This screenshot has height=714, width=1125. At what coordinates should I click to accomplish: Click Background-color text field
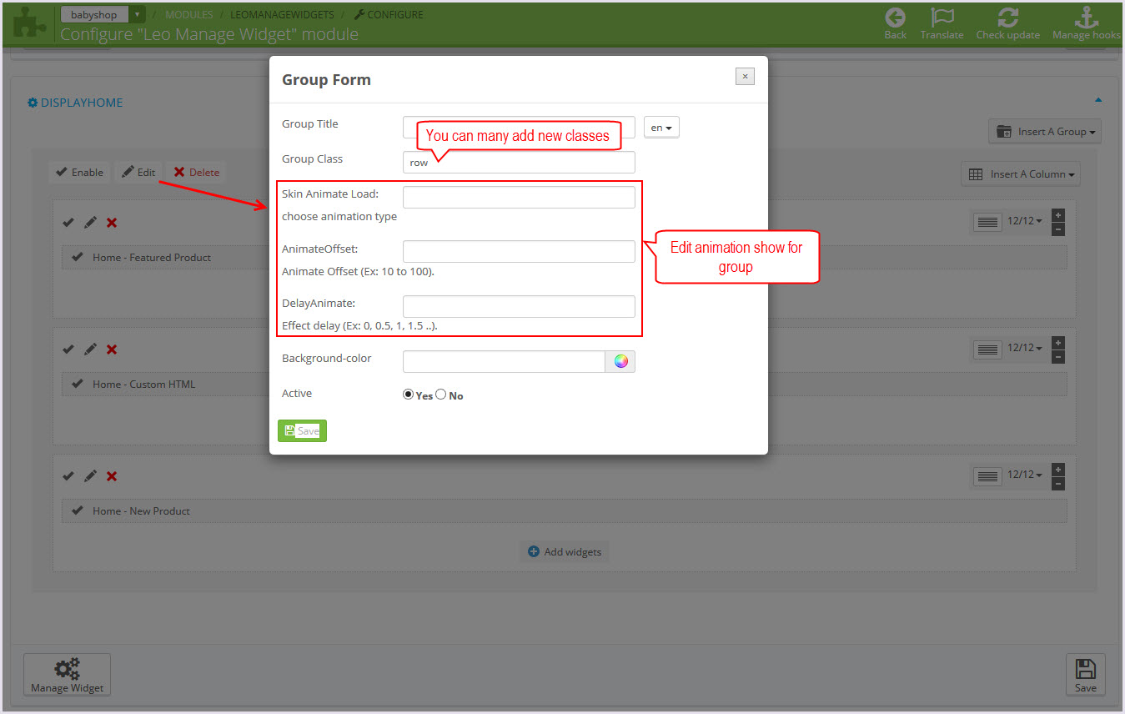coord(504,361)
